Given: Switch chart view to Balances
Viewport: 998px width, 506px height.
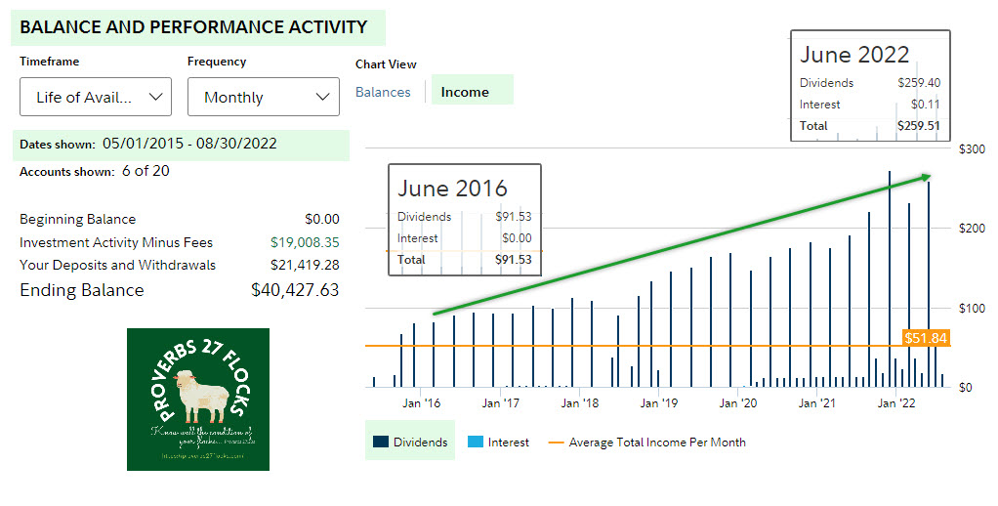Looking at the screenshot, I should point(383,92).
